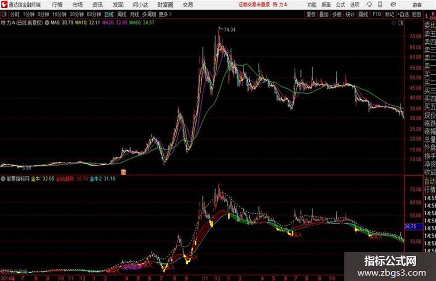
Task: Select the 日线 daily period tab
Action: 109,14
